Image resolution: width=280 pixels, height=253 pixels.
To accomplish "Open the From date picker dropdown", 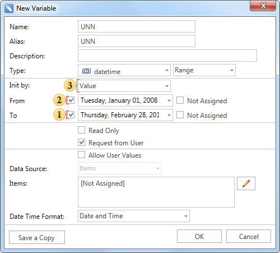I will (x=169, y=100).
